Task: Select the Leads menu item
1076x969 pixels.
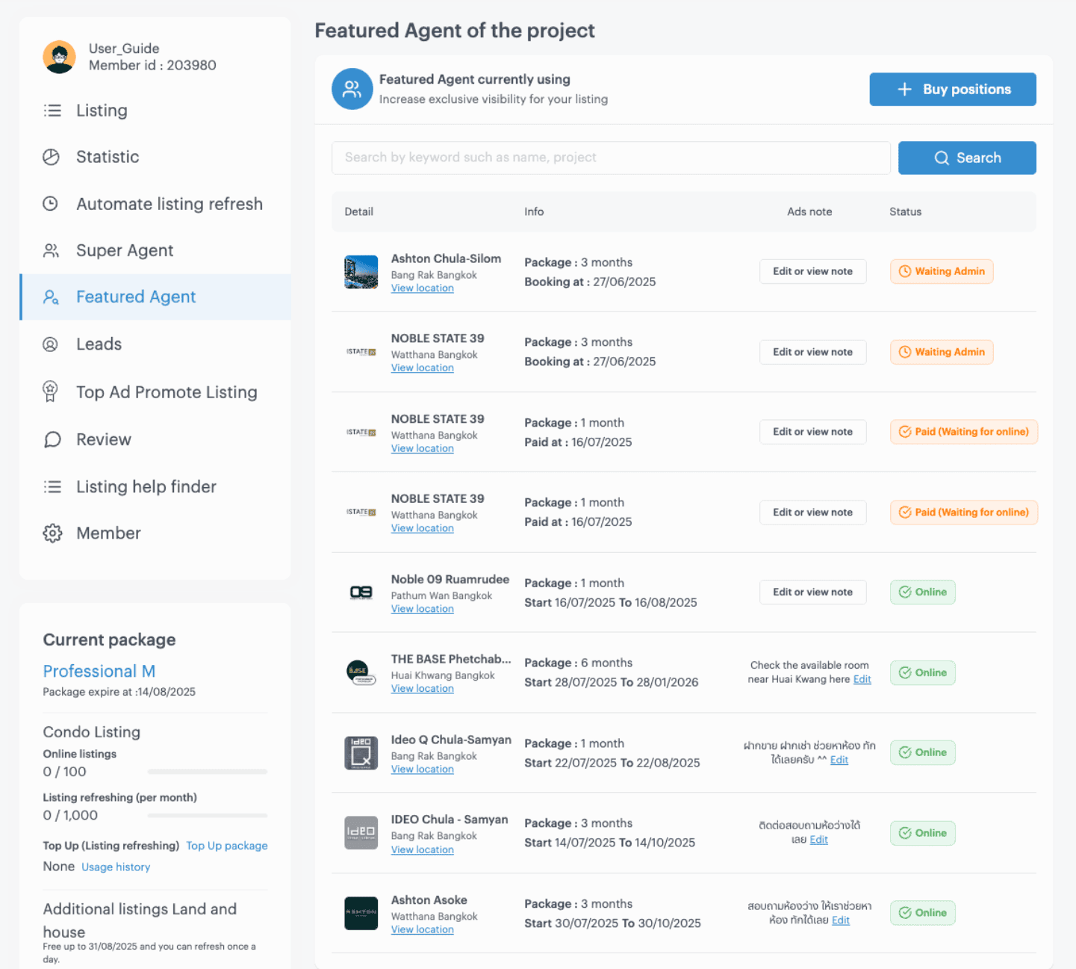Action: [x=99, y=344]
